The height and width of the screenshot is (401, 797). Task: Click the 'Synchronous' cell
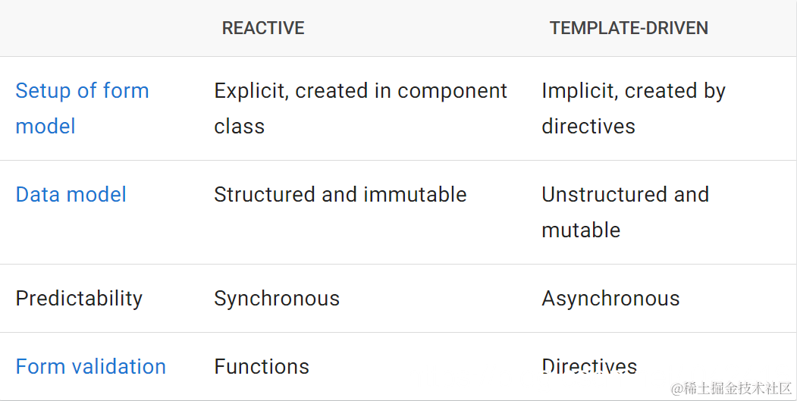point(277,299)
